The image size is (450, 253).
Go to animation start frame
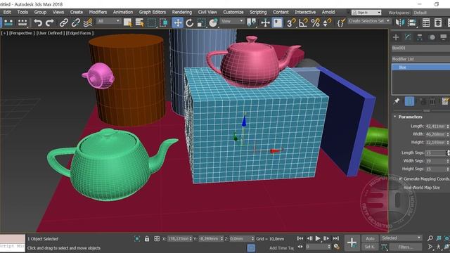coord(300,238)
